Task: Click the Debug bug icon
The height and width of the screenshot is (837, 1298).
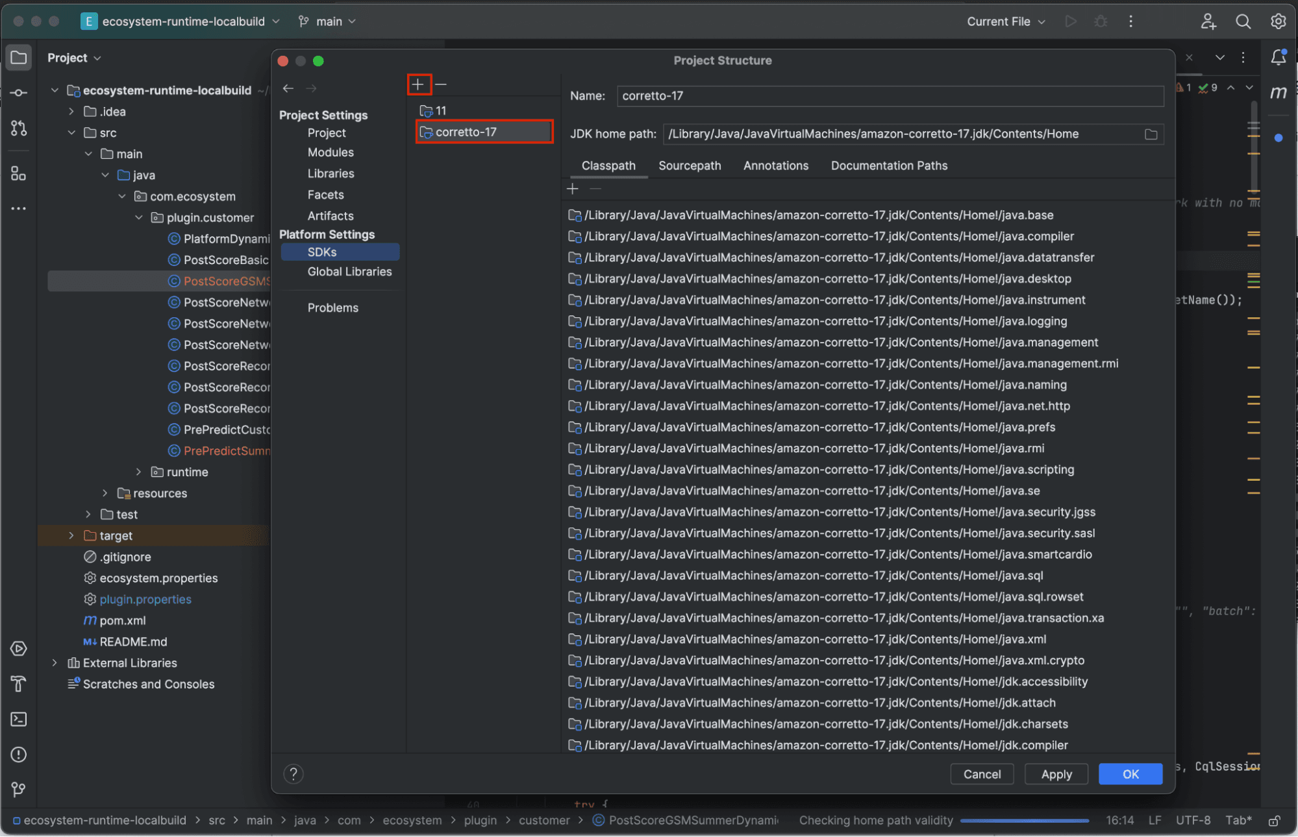Action: tap(1101, 21)
